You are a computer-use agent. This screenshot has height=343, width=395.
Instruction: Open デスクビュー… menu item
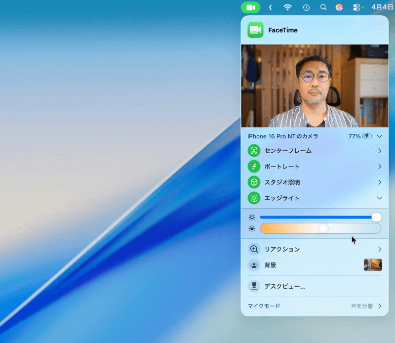click(x=315, y=286)
